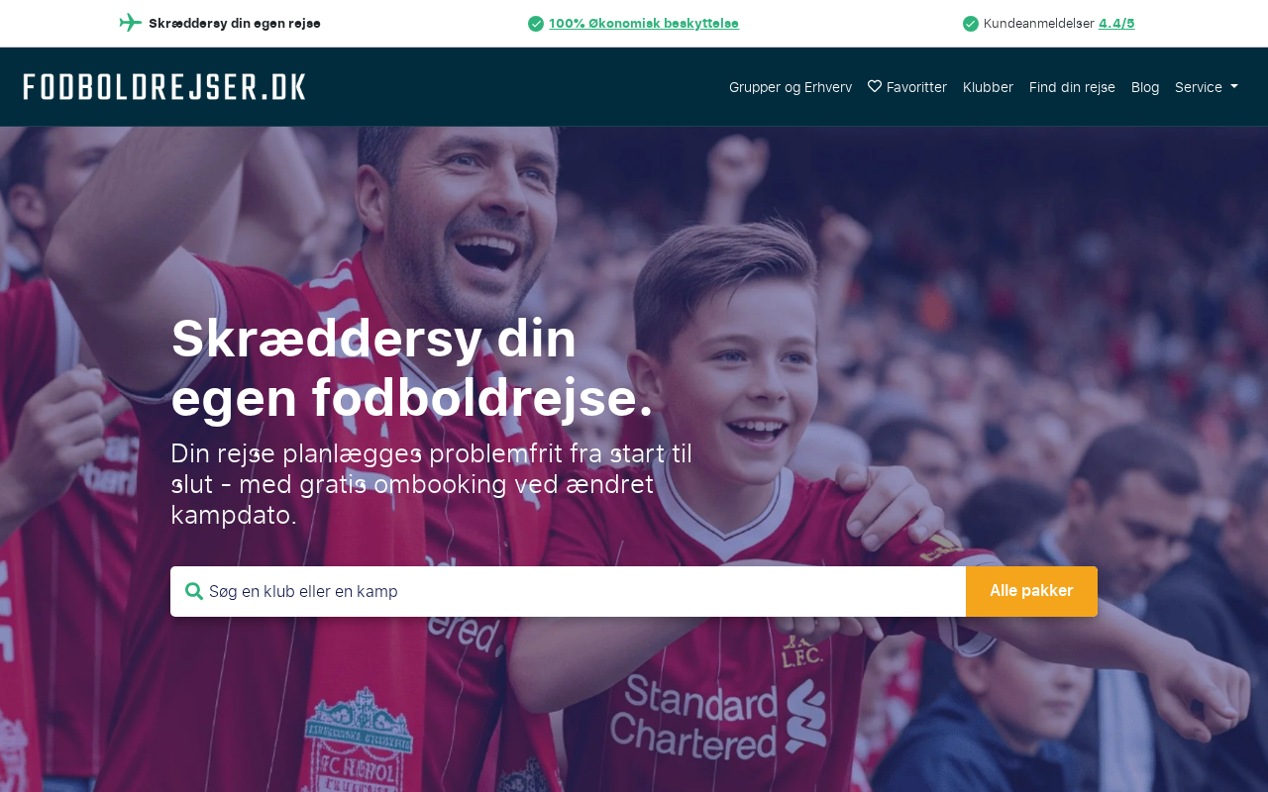This screenshot has width=1268, height=792.
Task: Click the green airplane icon in top bar
Action: tap(131, 23)
